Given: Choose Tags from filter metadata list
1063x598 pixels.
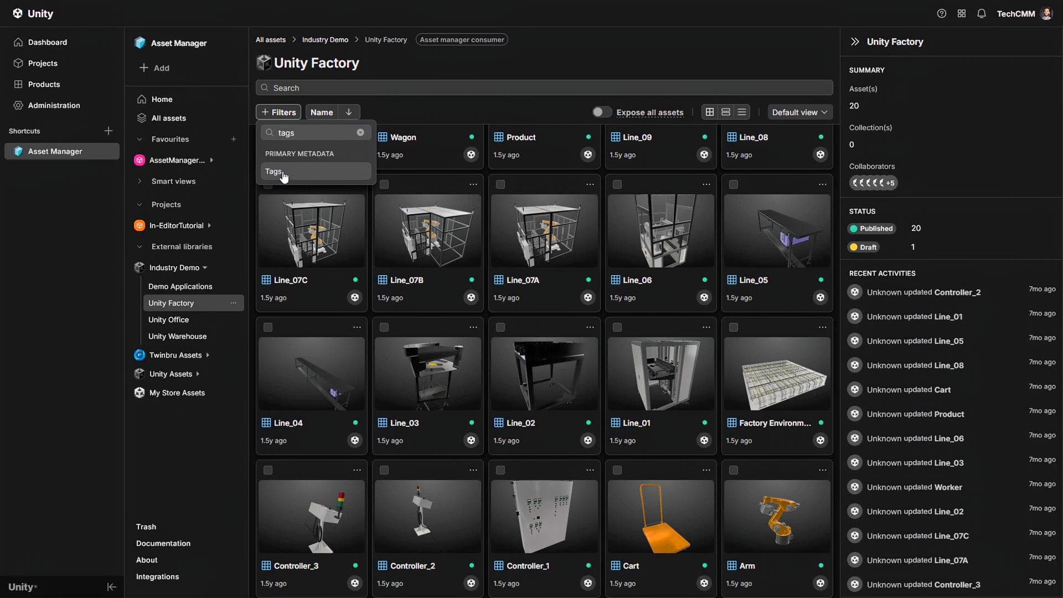Looking at the screenshot, I should pyautogui.click(x=316, y=171).
